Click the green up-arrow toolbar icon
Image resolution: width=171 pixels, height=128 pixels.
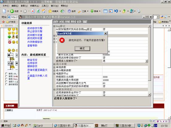(124, 11)
